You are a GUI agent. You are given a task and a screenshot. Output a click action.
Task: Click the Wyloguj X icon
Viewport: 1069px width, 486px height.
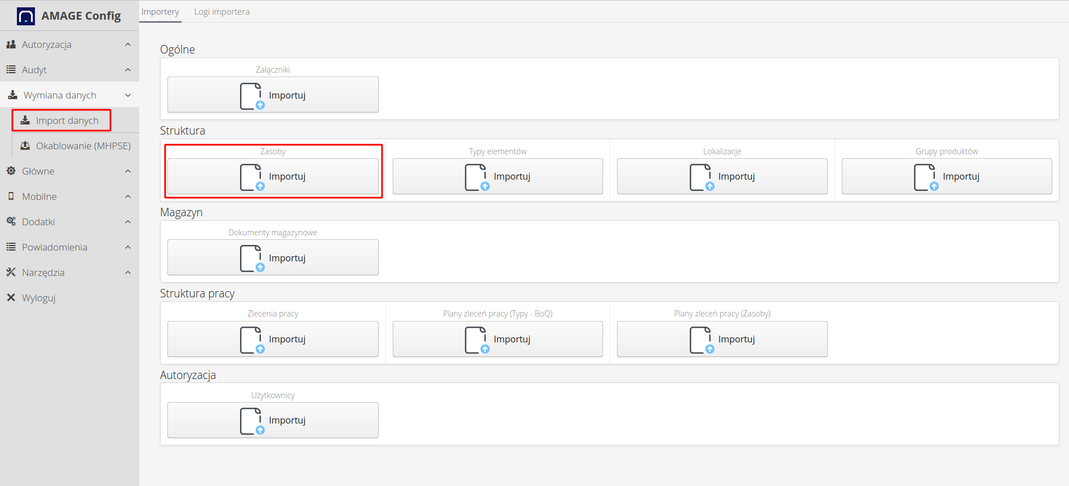pos(11,297)
